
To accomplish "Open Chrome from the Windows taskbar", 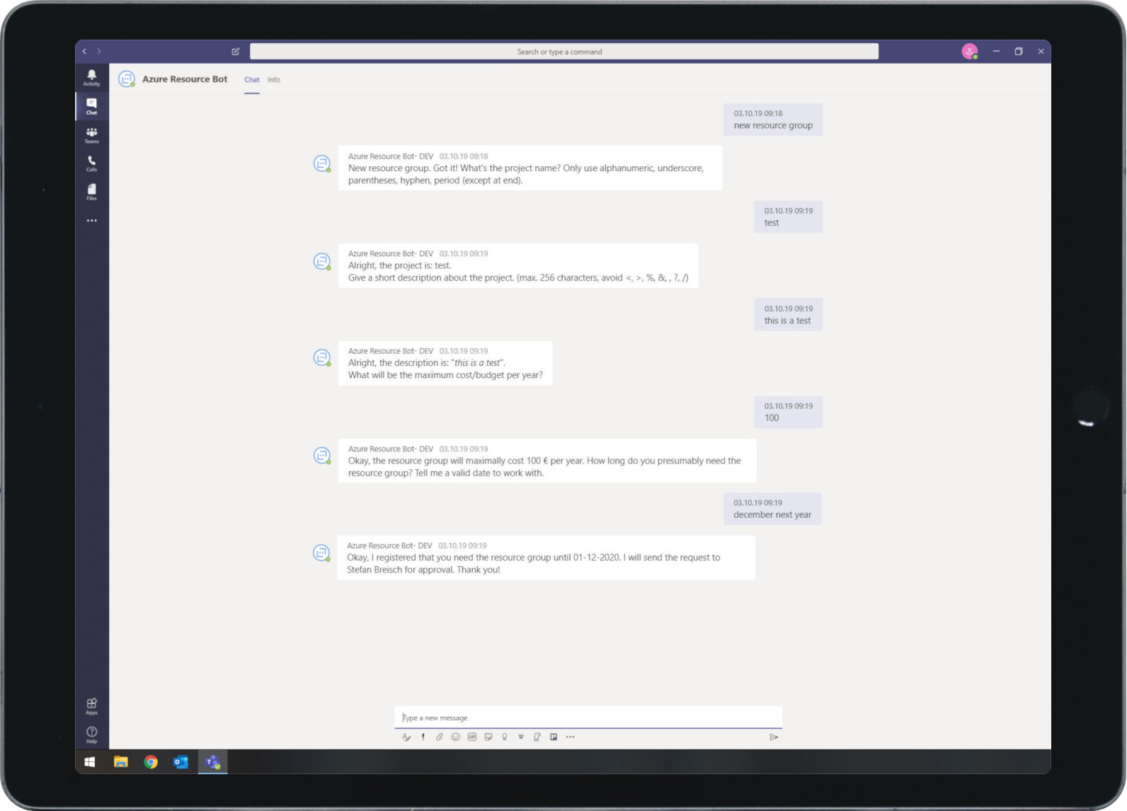I will 151,762.
